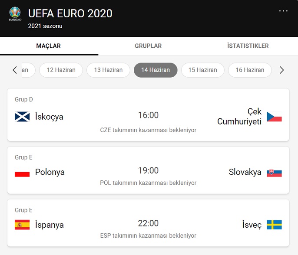Image resolution: width=298 pixels, height=255 pixels.
Task: Pick the 16 Haziran date chip
Action: (250, 70)
